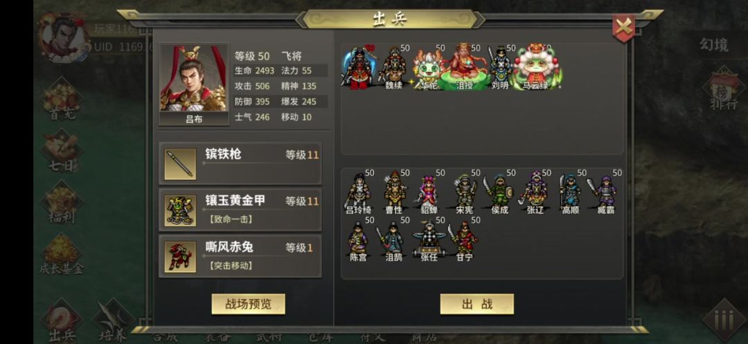Viewport: 748px width, 344px height.
Task: View 吕布 portrait details
Action: coord(194,84)
